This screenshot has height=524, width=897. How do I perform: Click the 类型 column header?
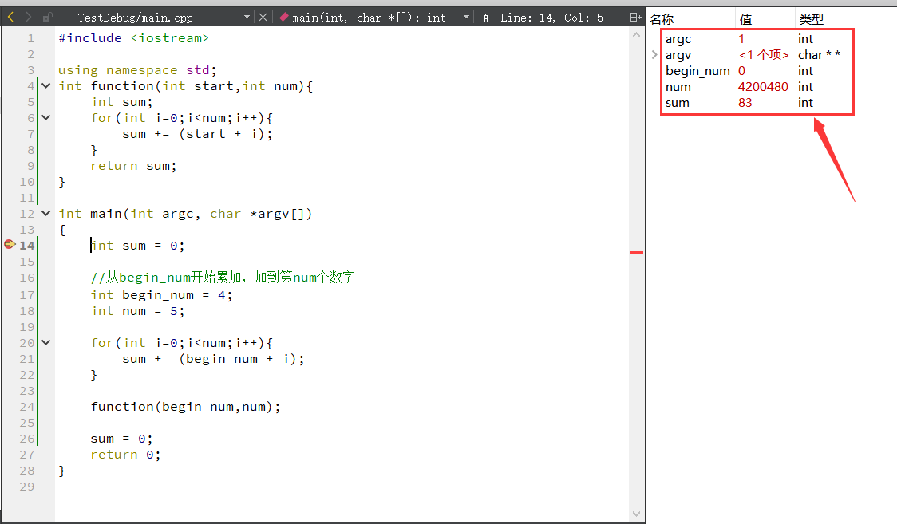[811, 19]
